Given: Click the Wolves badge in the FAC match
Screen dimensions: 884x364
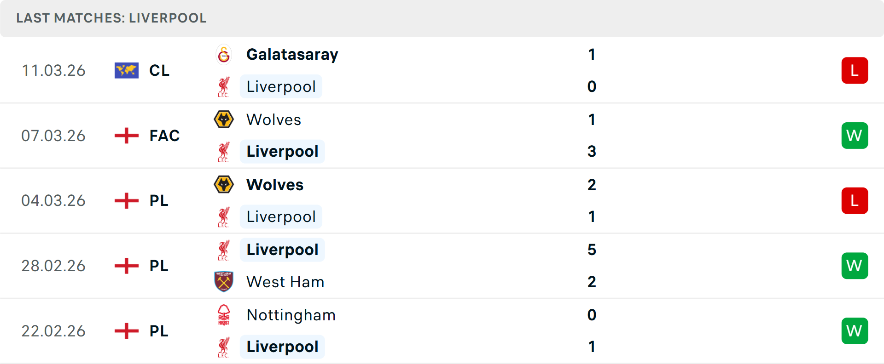Looking at the screenshot, I should (224, 119).
